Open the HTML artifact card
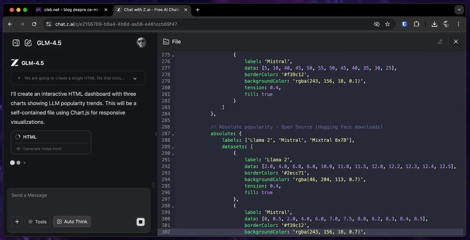Screen dimensions: 470x240 click(x=51, y=142)
